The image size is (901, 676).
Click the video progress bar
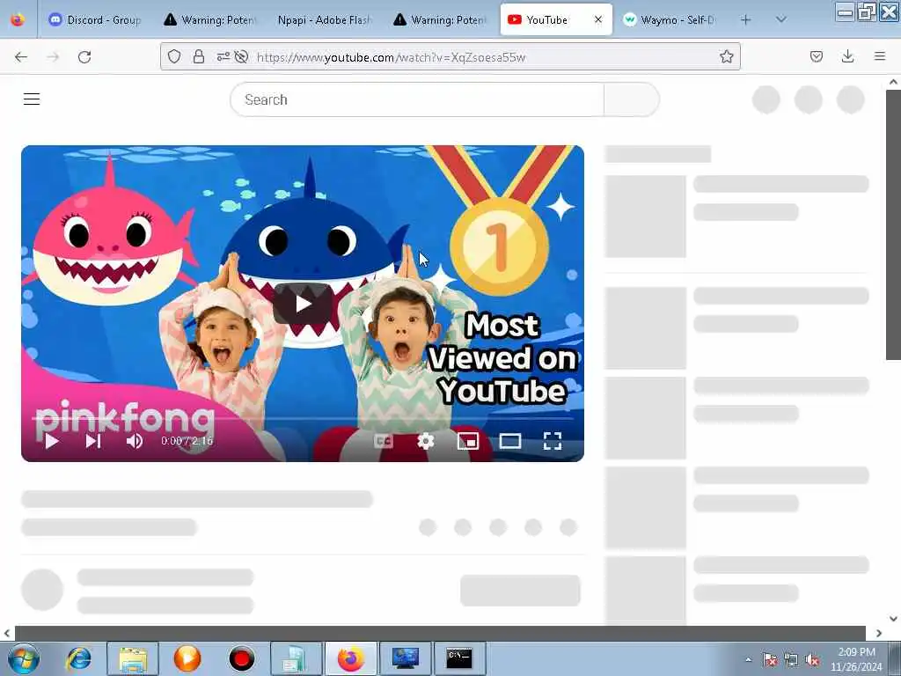(303, 419)
